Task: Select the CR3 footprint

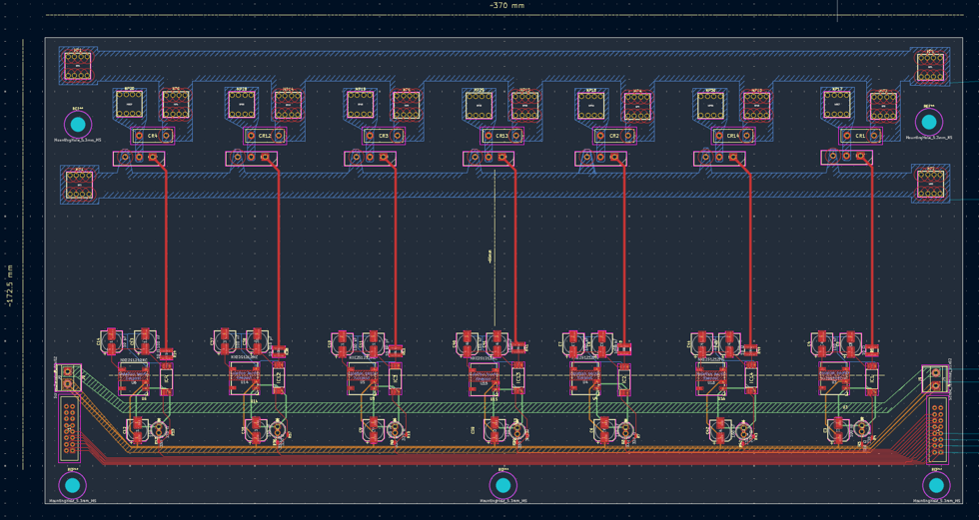Action: click(x=384, y=136)
